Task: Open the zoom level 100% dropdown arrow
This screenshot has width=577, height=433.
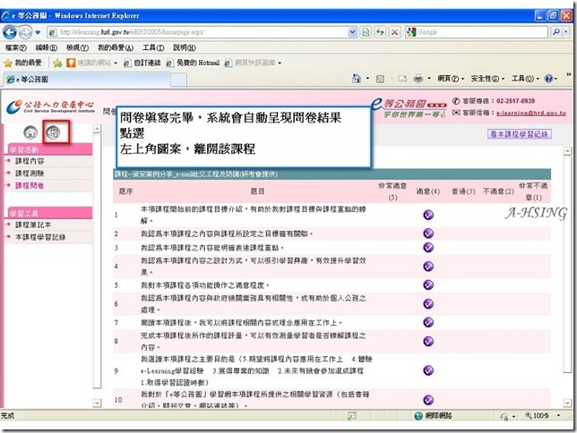Action: (x=558, y=416)
